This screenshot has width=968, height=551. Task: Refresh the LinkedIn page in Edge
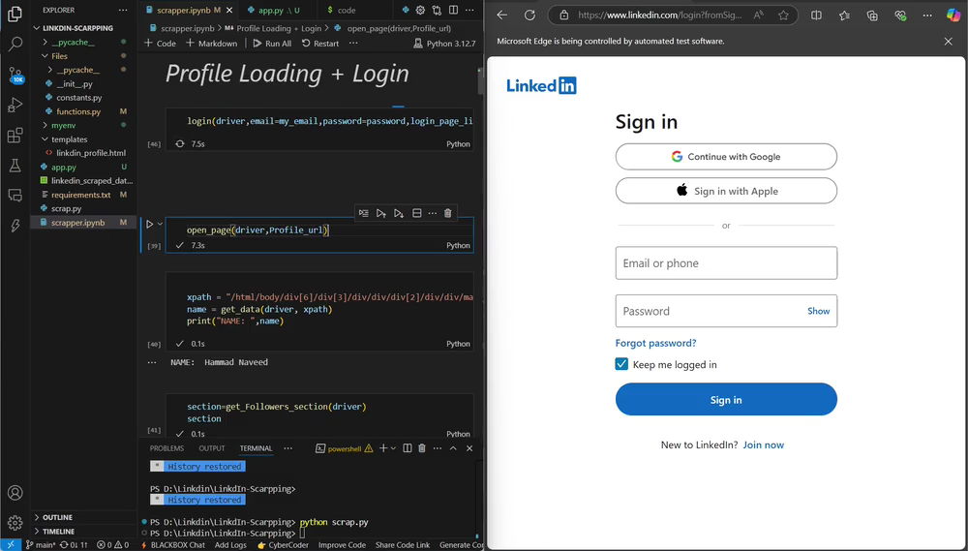pos(529,15)
